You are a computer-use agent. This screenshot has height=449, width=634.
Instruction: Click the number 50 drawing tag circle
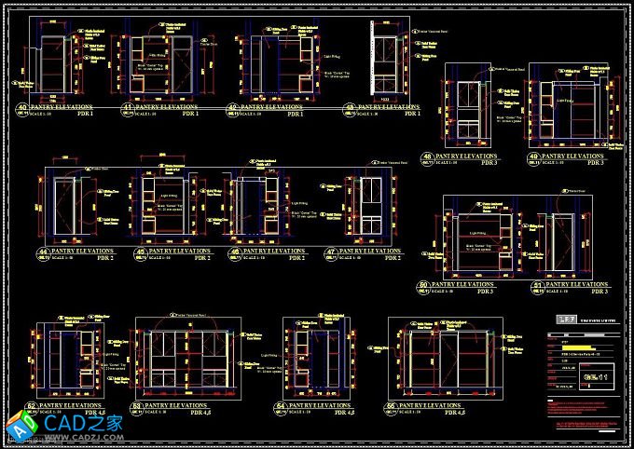click(x=424, y=285)
